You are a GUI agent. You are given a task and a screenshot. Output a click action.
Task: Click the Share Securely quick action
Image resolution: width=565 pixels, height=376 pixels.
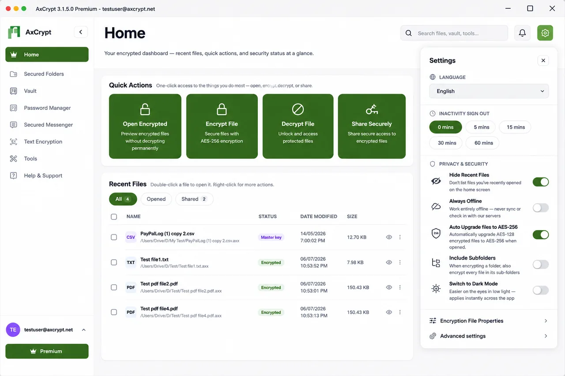[x=372, y=126]
